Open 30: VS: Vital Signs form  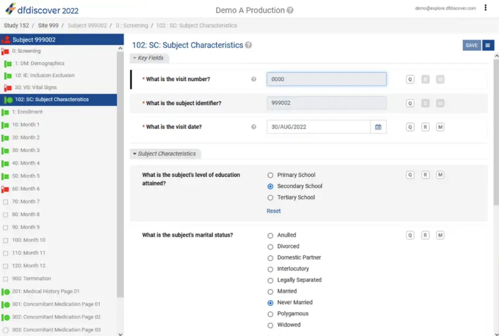point(36,87)
